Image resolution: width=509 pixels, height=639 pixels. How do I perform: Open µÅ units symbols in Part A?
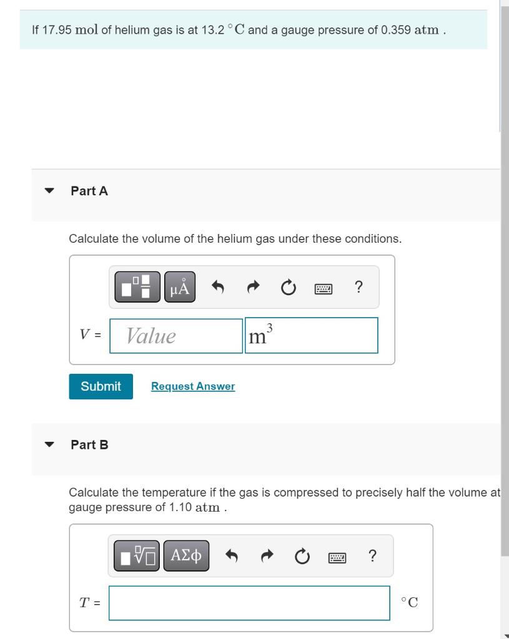(x=180, y=287)
